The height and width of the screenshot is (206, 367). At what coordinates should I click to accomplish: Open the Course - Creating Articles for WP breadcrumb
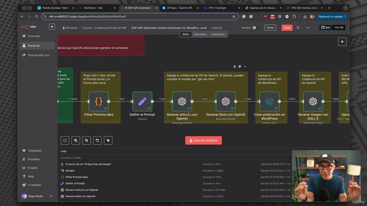(104, 28)
